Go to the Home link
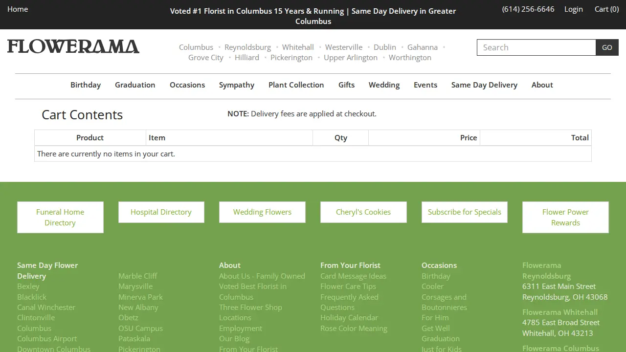The image size is (626, 352). (18, 9)
